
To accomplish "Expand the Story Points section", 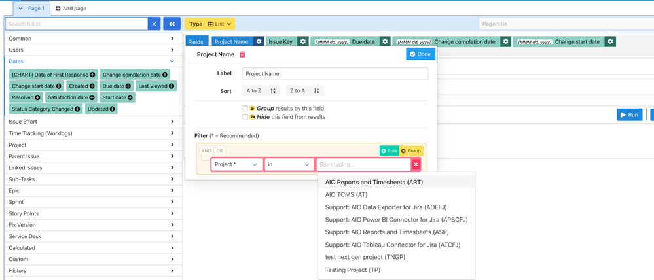I will click(94, 214).
